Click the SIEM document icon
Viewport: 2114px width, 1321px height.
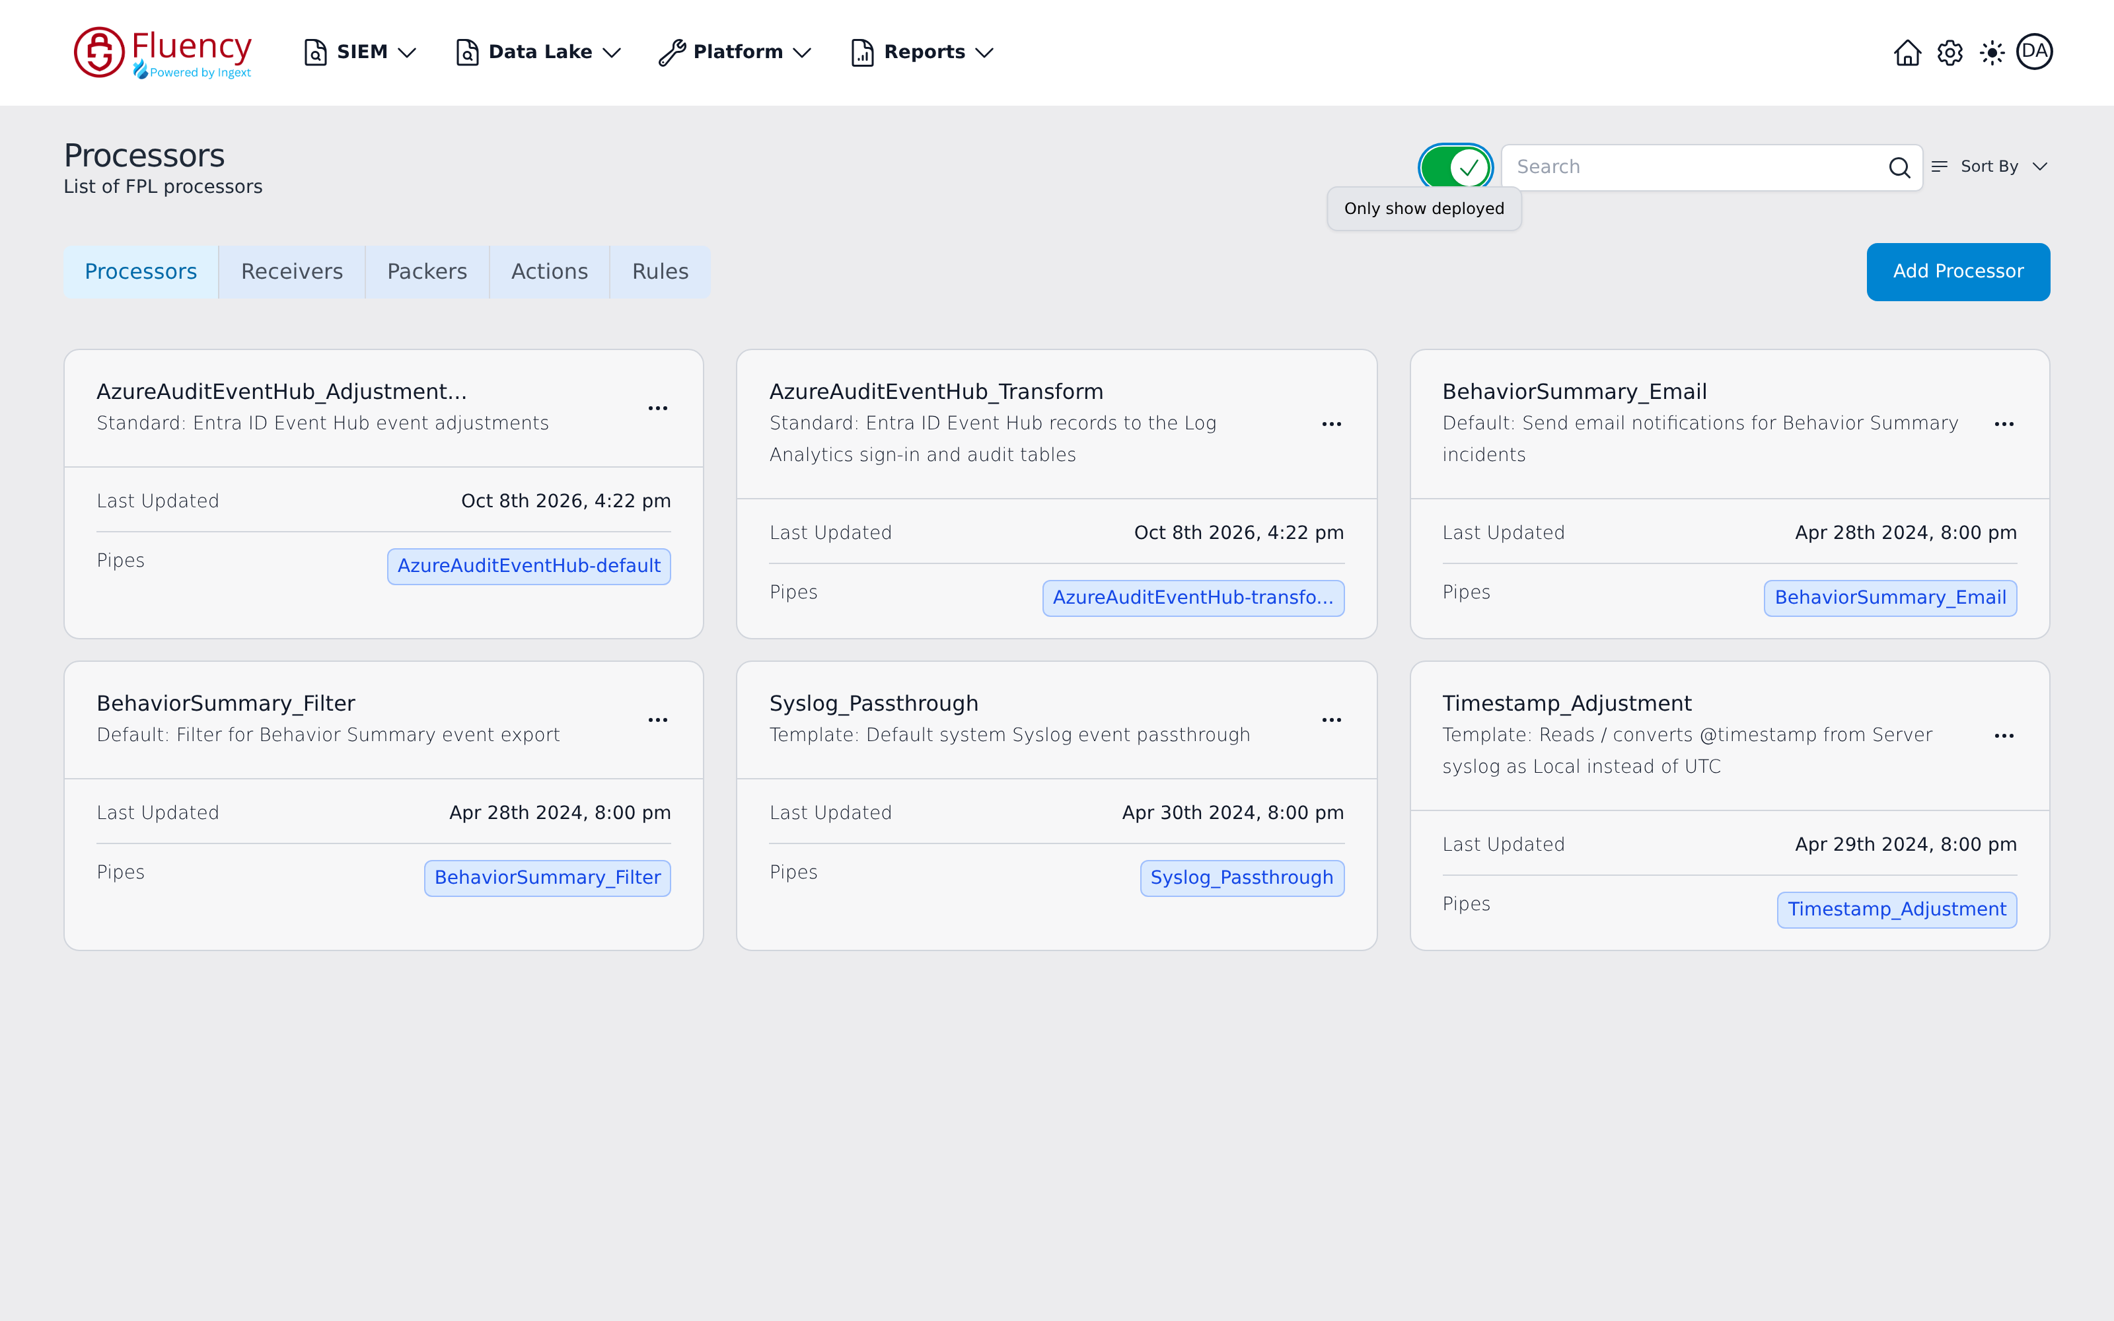(x=315, y=52)
